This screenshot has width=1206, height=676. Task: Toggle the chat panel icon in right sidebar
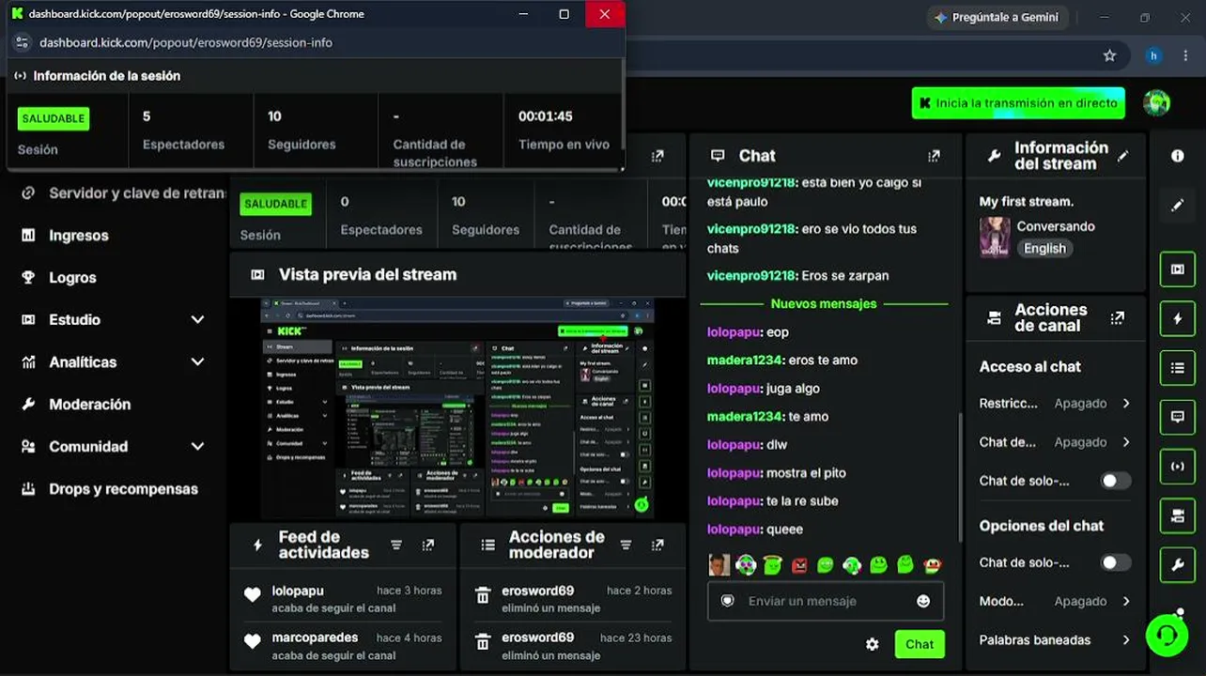click(1178, 417)
